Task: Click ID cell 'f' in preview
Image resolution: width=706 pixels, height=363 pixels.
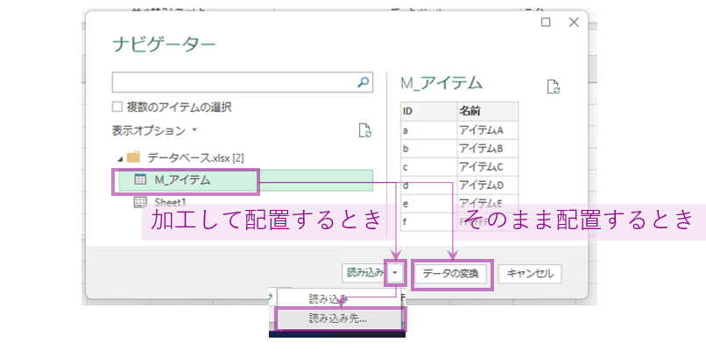Action: click(428, 222)
